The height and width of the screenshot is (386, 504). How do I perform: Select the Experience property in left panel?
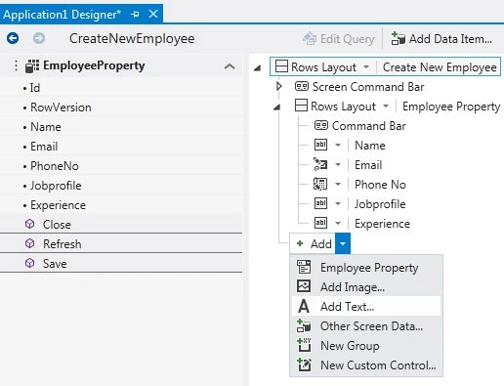58,205
